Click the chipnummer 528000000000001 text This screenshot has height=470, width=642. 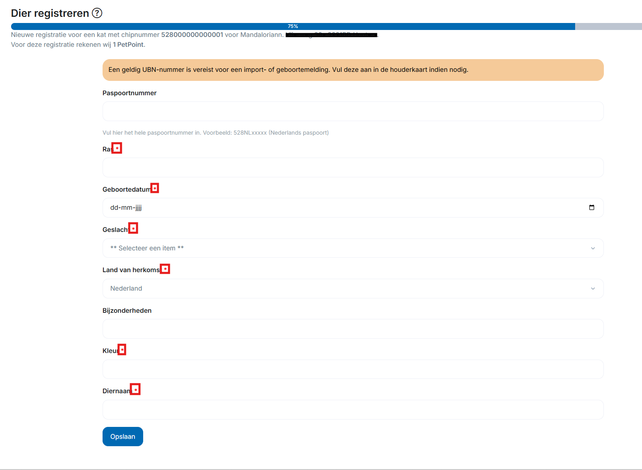click(x=192, y=35)
